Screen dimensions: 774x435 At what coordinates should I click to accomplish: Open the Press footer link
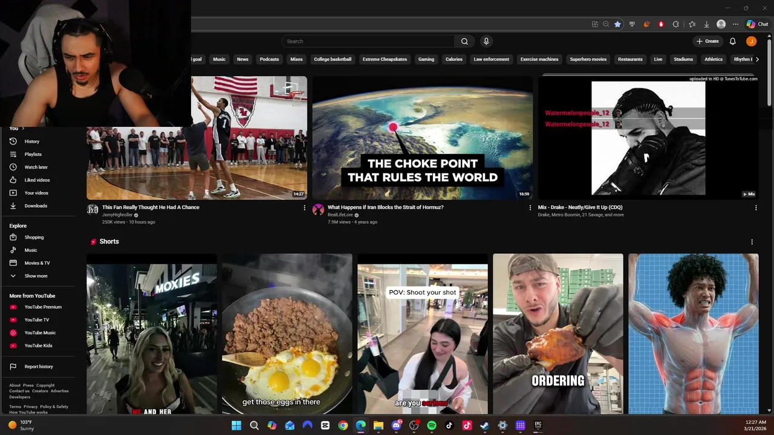coord(28,385)
